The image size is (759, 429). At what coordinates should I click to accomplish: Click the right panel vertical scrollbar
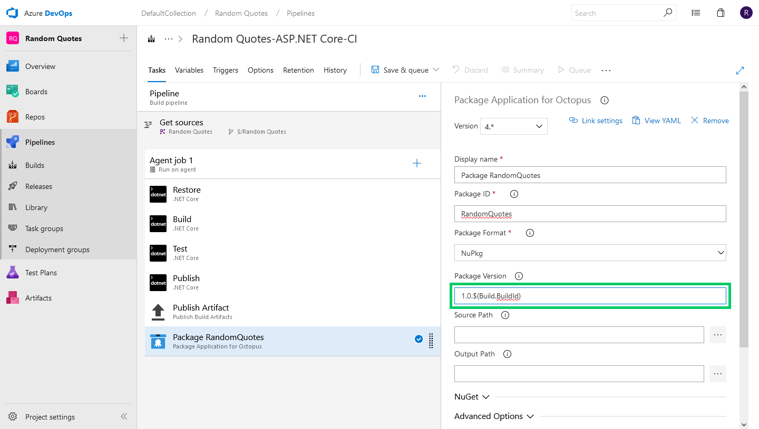pyautogui.click(x=744, y=220)
